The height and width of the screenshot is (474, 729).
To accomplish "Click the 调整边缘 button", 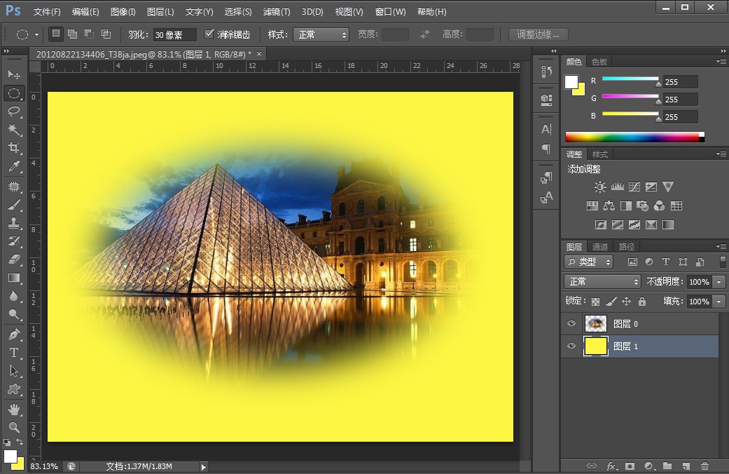I will tap(538, 34).
